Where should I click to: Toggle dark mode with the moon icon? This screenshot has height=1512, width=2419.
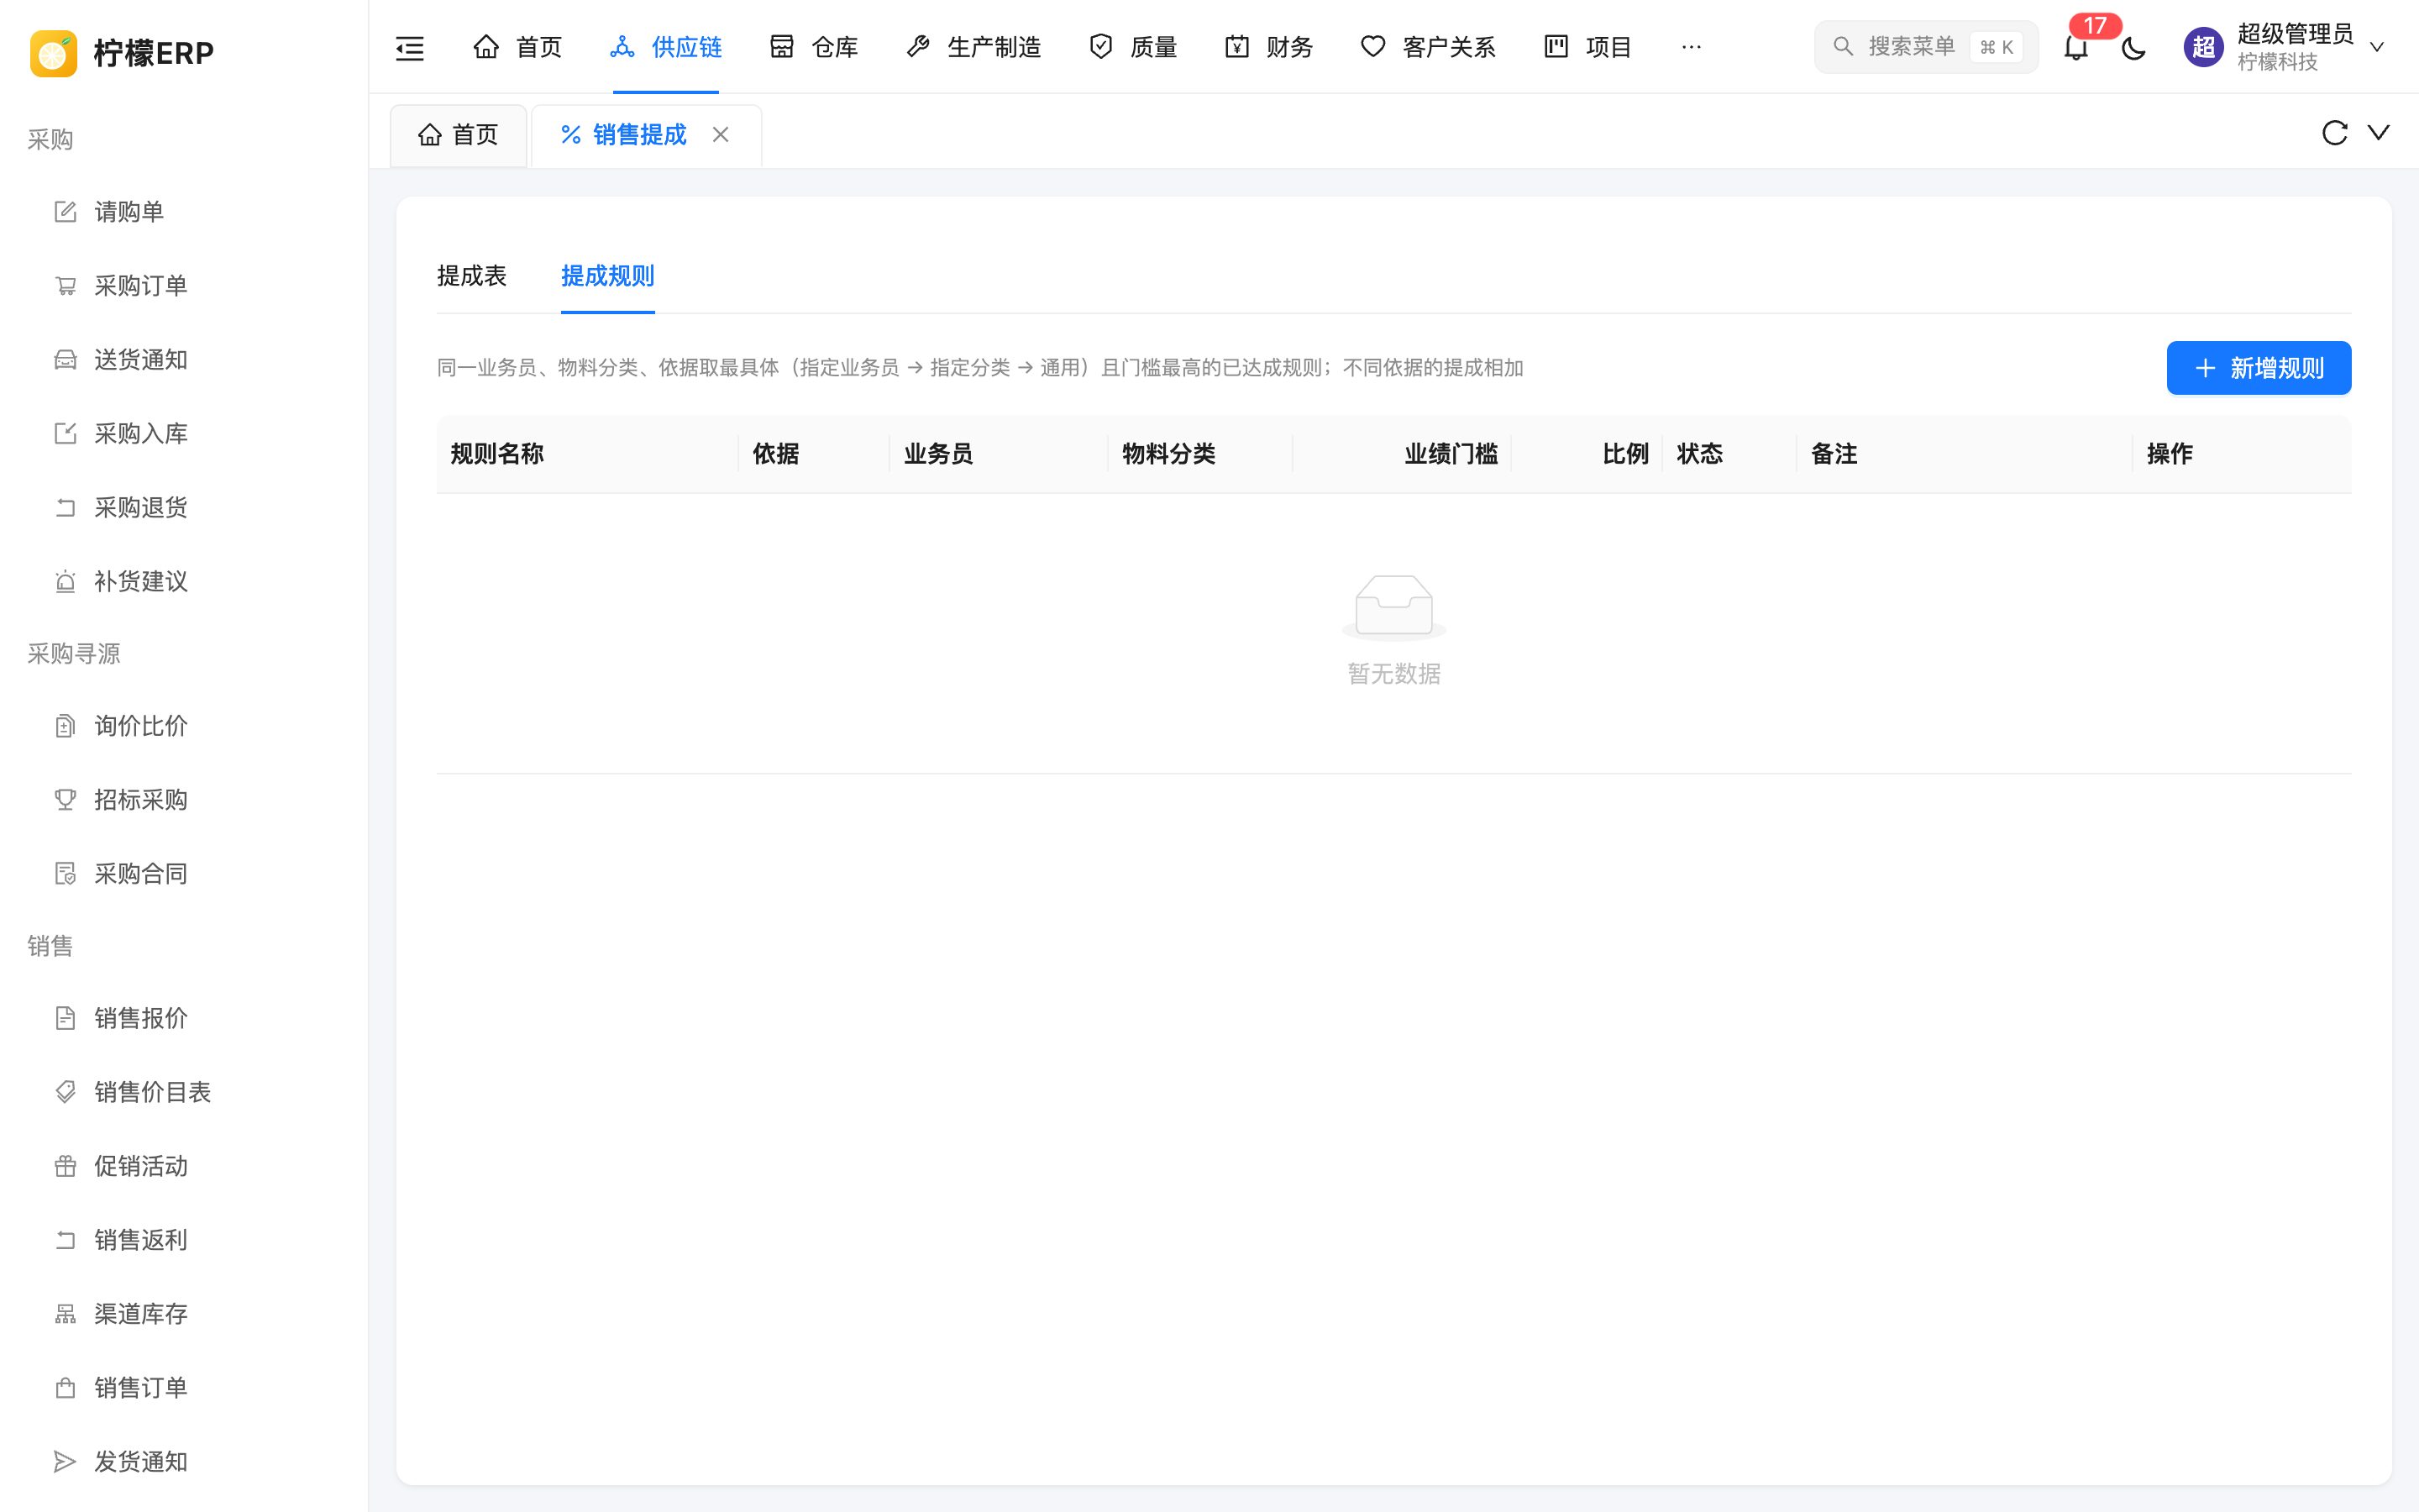[2133, 47]
